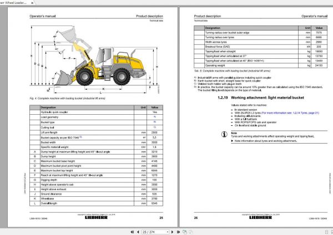
Task: Click the Bucket width row
Action: click(x=96, y=142)
